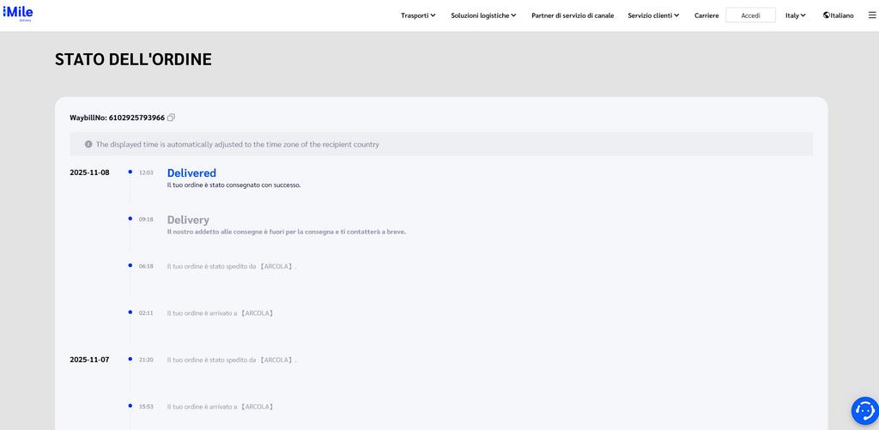879x430 pixels.
Task: Click the Delivered status heading
Action: (191, 173)
